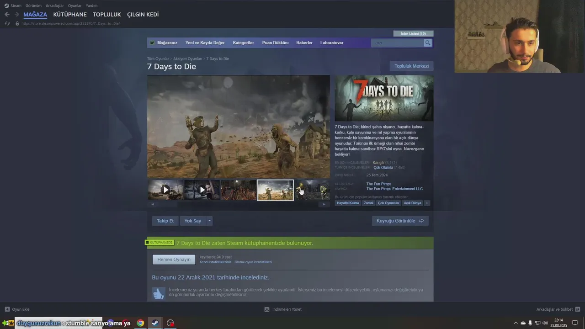Select the Çok Oyunculu tag
Screen dimensions: 585x329
tap(388, 203)
